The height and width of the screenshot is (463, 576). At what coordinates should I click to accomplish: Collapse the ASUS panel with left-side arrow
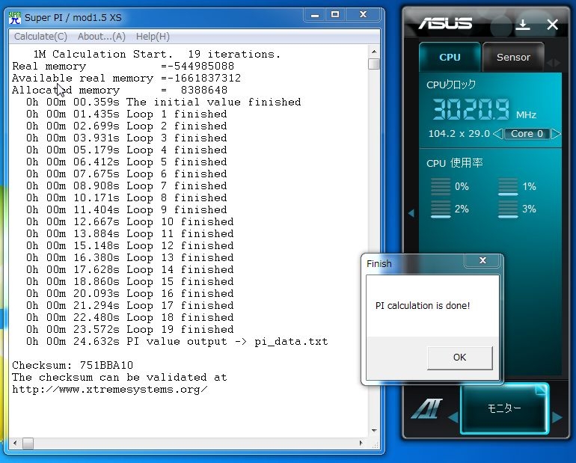(x=411, y=213)
